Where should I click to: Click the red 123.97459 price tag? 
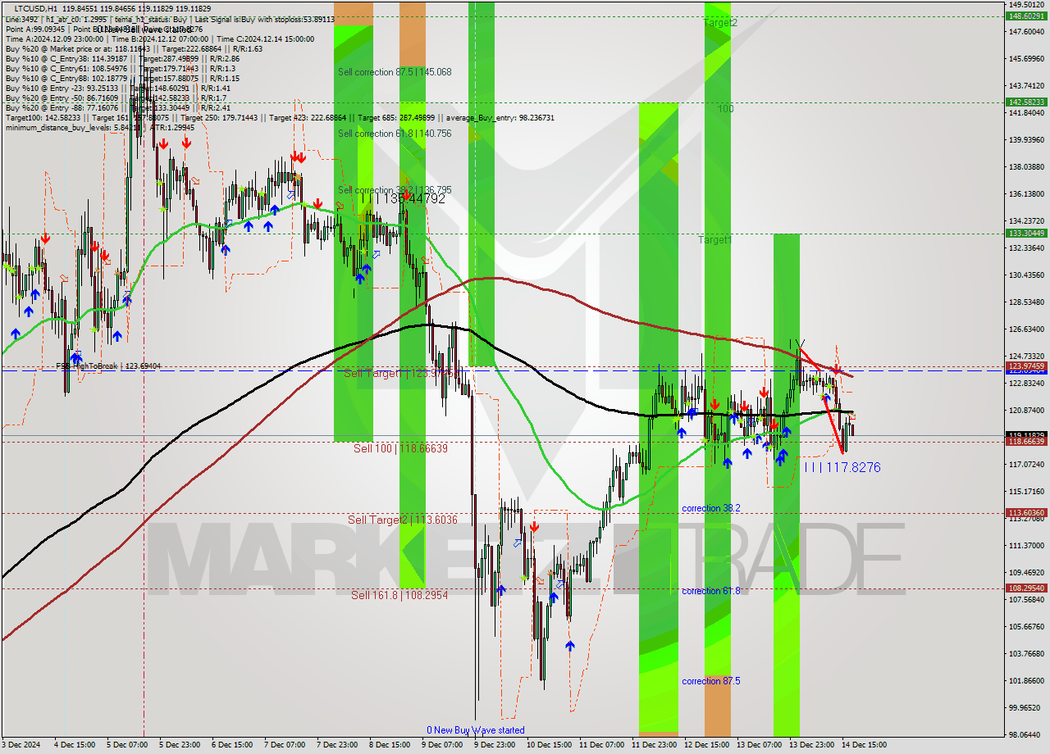tap(1026, 366)
